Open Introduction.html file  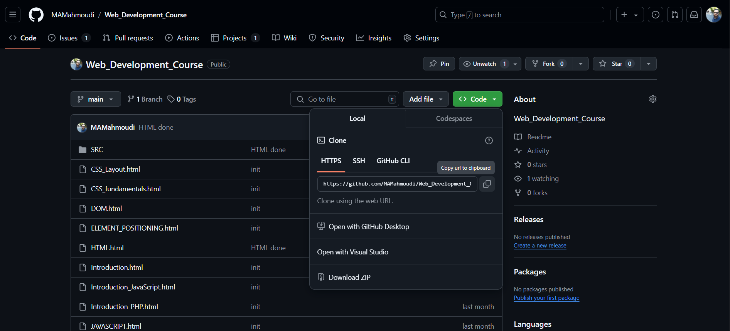(x=117, y=267)
